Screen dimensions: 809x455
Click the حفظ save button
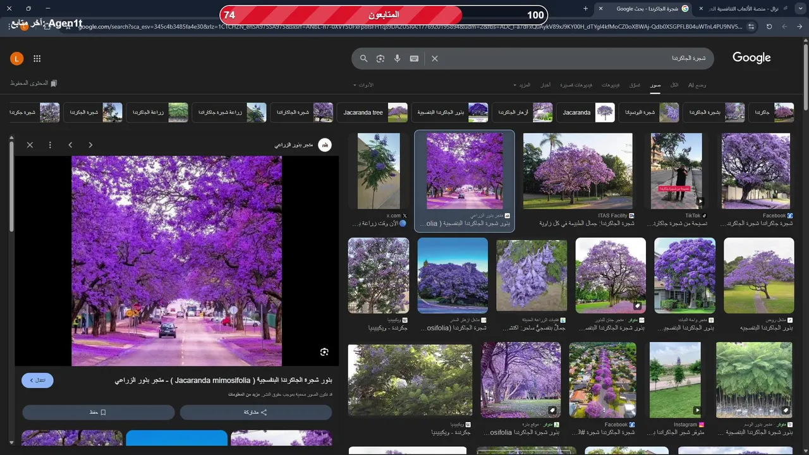98,412
